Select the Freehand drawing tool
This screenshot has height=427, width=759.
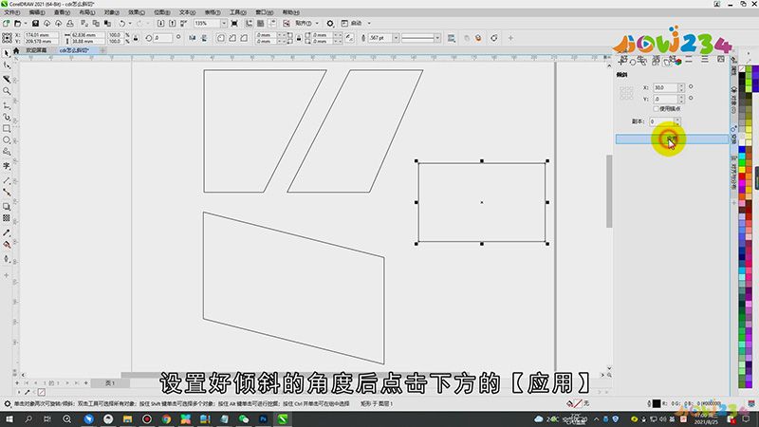pyautogui.click(x=7, y=104)
